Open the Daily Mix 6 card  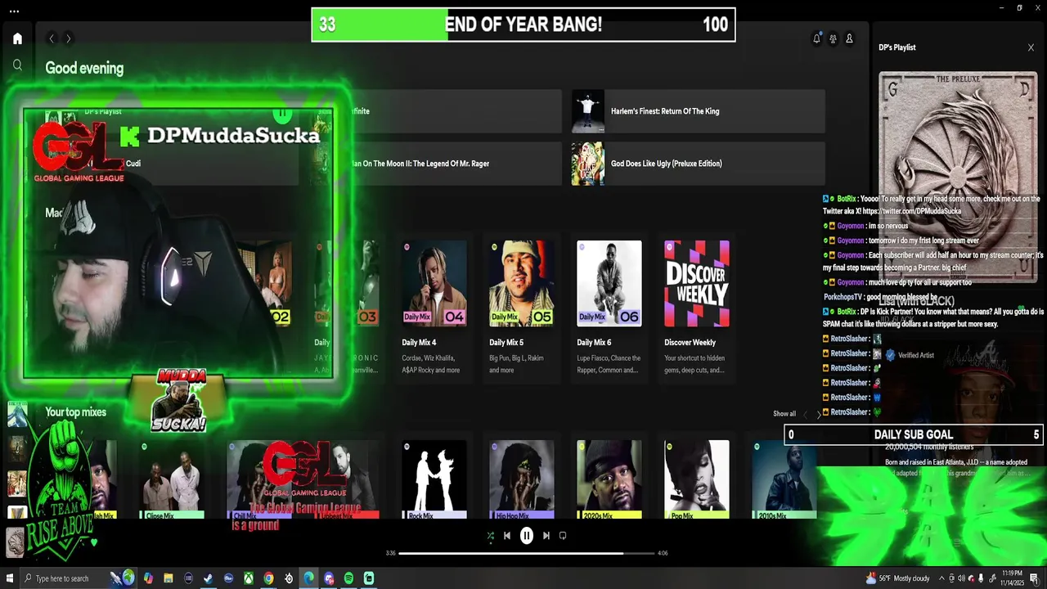[609, 309]
